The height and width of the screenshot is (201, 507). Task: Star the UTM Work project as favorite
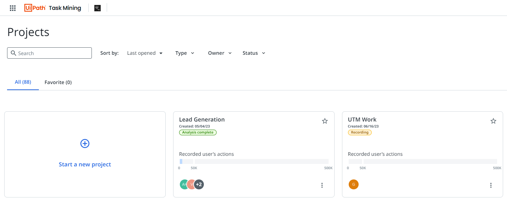click(493, 121)
